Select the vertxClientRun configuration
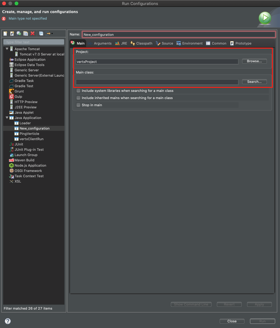 point(29,139)
